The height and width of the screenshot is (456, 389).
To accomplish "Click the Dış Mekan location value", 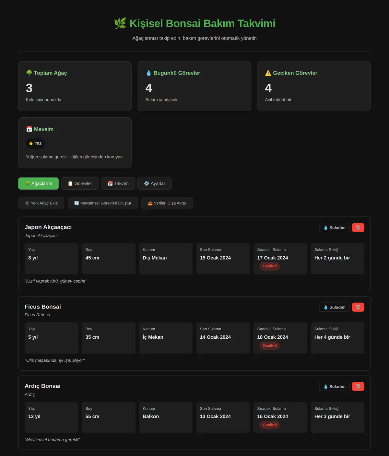I will [x=155, y=258].
